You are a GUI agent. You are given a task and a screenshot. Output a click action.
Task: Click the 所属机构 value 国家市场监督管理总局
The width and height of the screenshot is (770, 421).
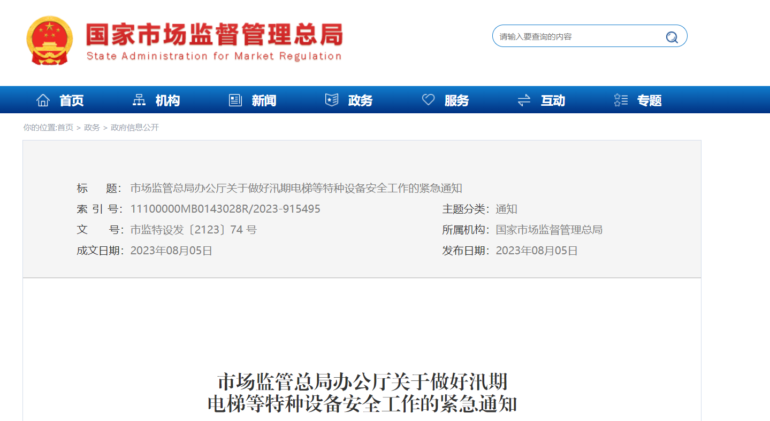point(549,230)
